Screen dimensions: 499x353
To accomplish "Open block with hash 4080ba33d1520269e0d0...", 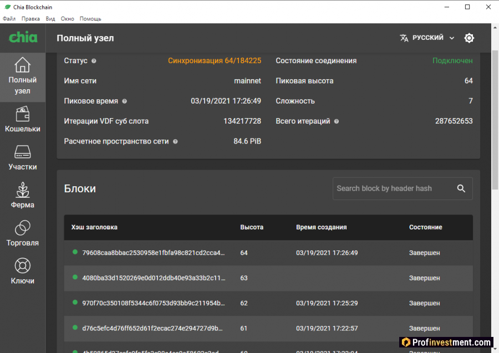I will point(154,278).
